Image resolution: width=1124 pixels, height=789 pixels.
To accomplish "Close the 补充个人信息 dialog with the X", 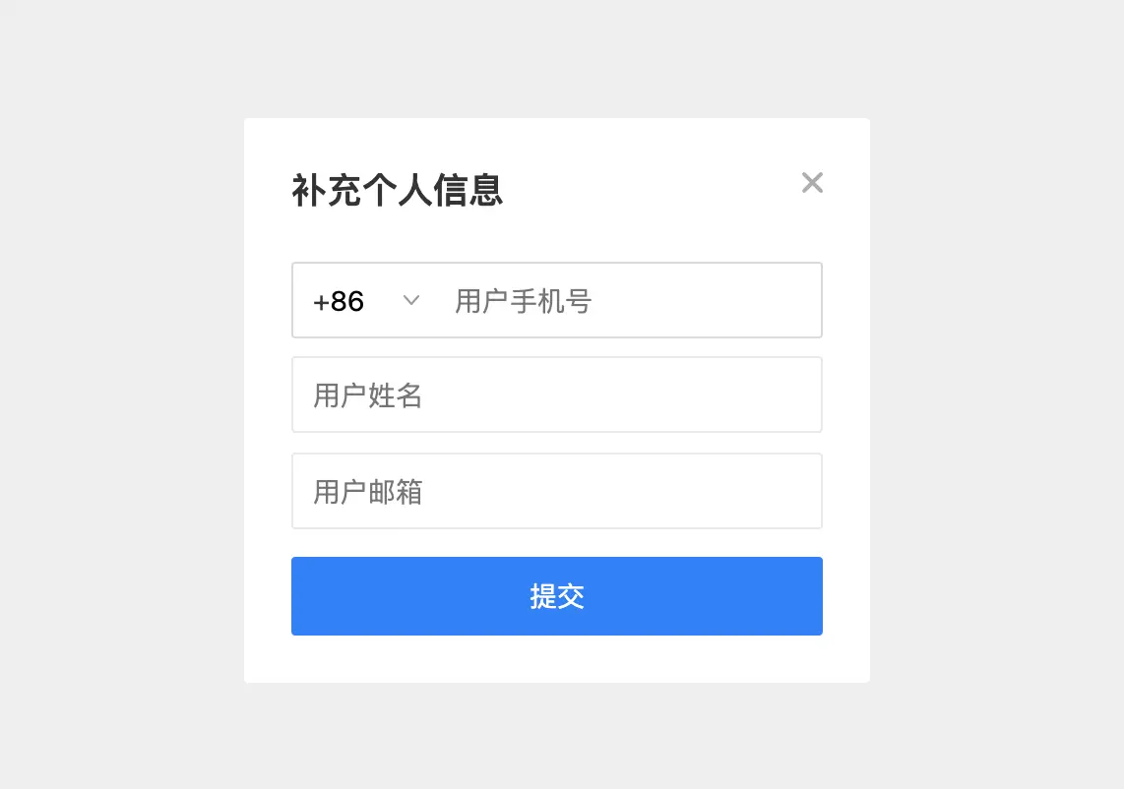I will [811, 183].
